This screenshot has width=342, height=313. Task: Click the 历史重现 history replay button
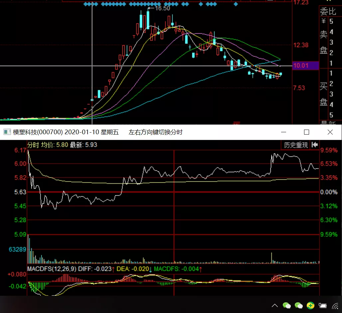(x=295, y=145)
